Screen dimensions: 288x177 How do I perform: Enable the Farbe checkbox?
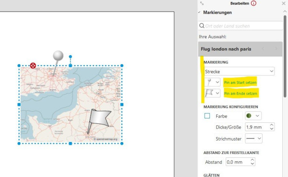click(207, 116)
